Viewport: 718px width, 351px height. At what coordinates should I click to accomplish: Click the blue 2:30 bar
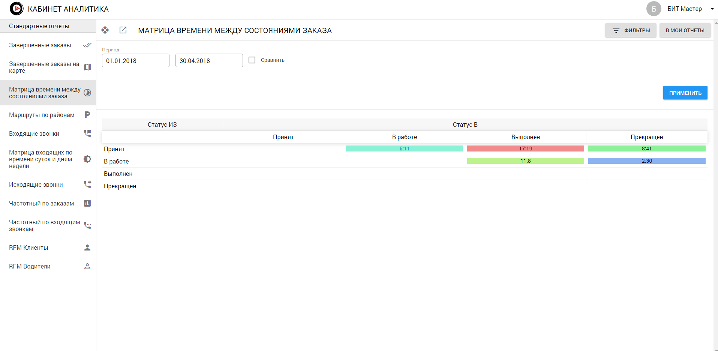click(647, 161)
